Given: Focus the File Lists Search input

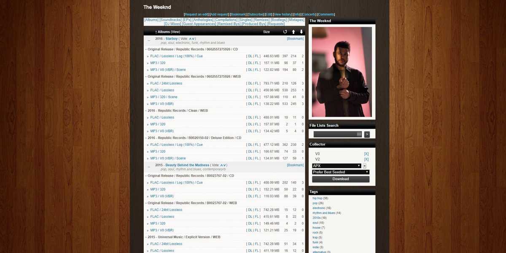Looking at the screenshot, I should point(338,135).
